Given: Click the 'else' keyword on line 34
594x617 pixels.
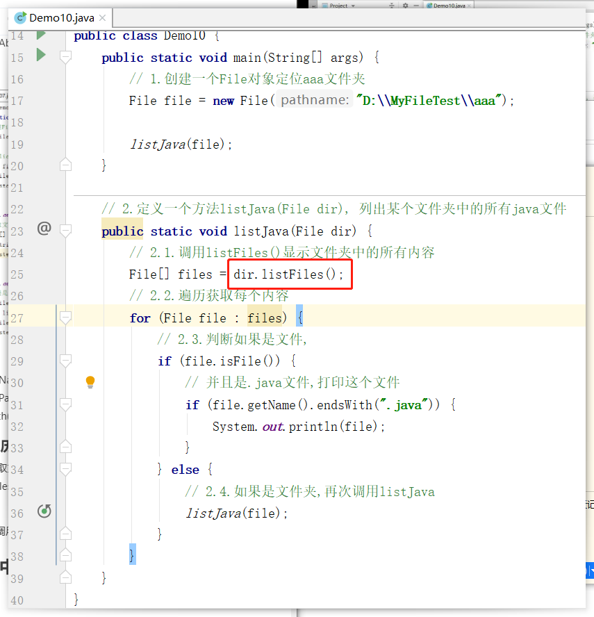Looking at the screenshot, I should (x=185, y=470).
